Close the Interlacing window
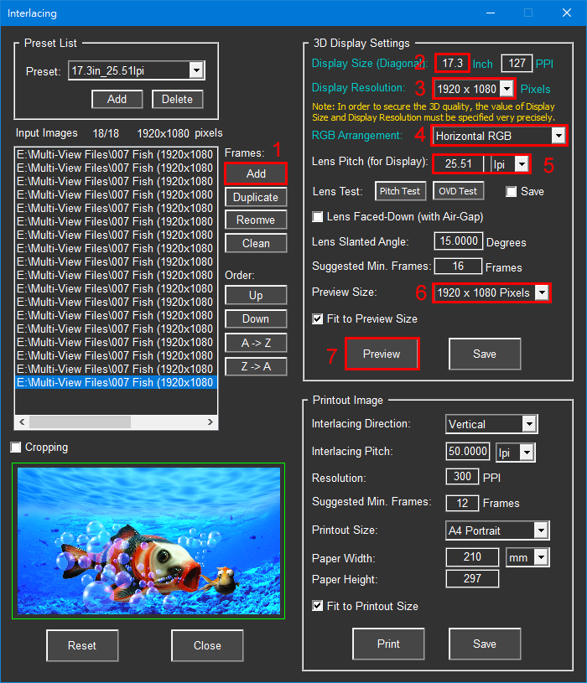 [567, 13]
